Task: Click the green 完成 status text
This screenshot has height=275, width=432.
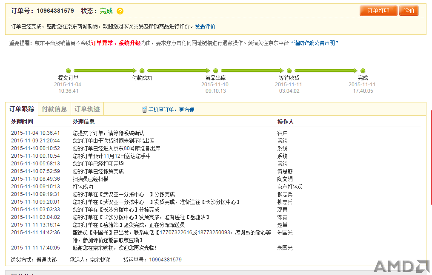Action: click(x=106, y=11)
